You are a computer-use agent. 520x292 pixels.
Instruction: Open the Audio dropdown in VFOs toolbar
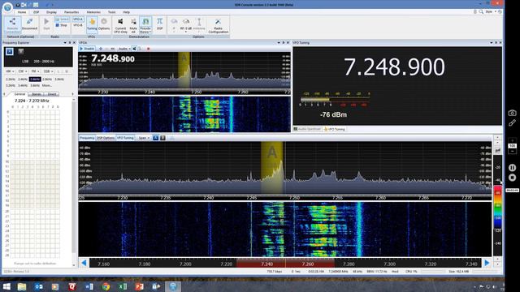click(x=124, y=49)
